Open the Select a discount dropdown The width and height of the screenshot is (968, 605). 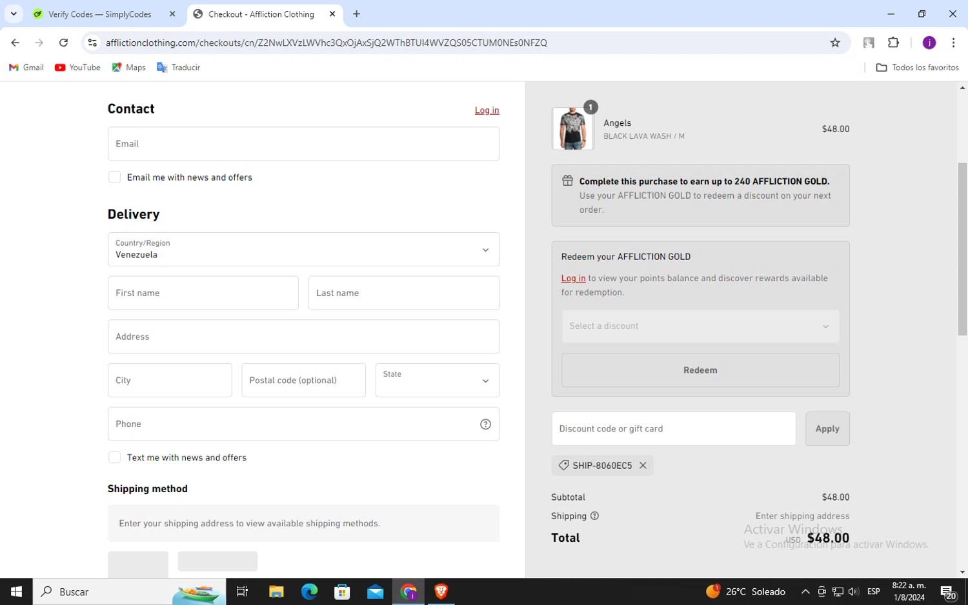[x=700, y=326]
